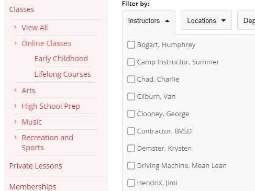Navigate to Memberships section
255x191 pixels.
coord(32,187)
